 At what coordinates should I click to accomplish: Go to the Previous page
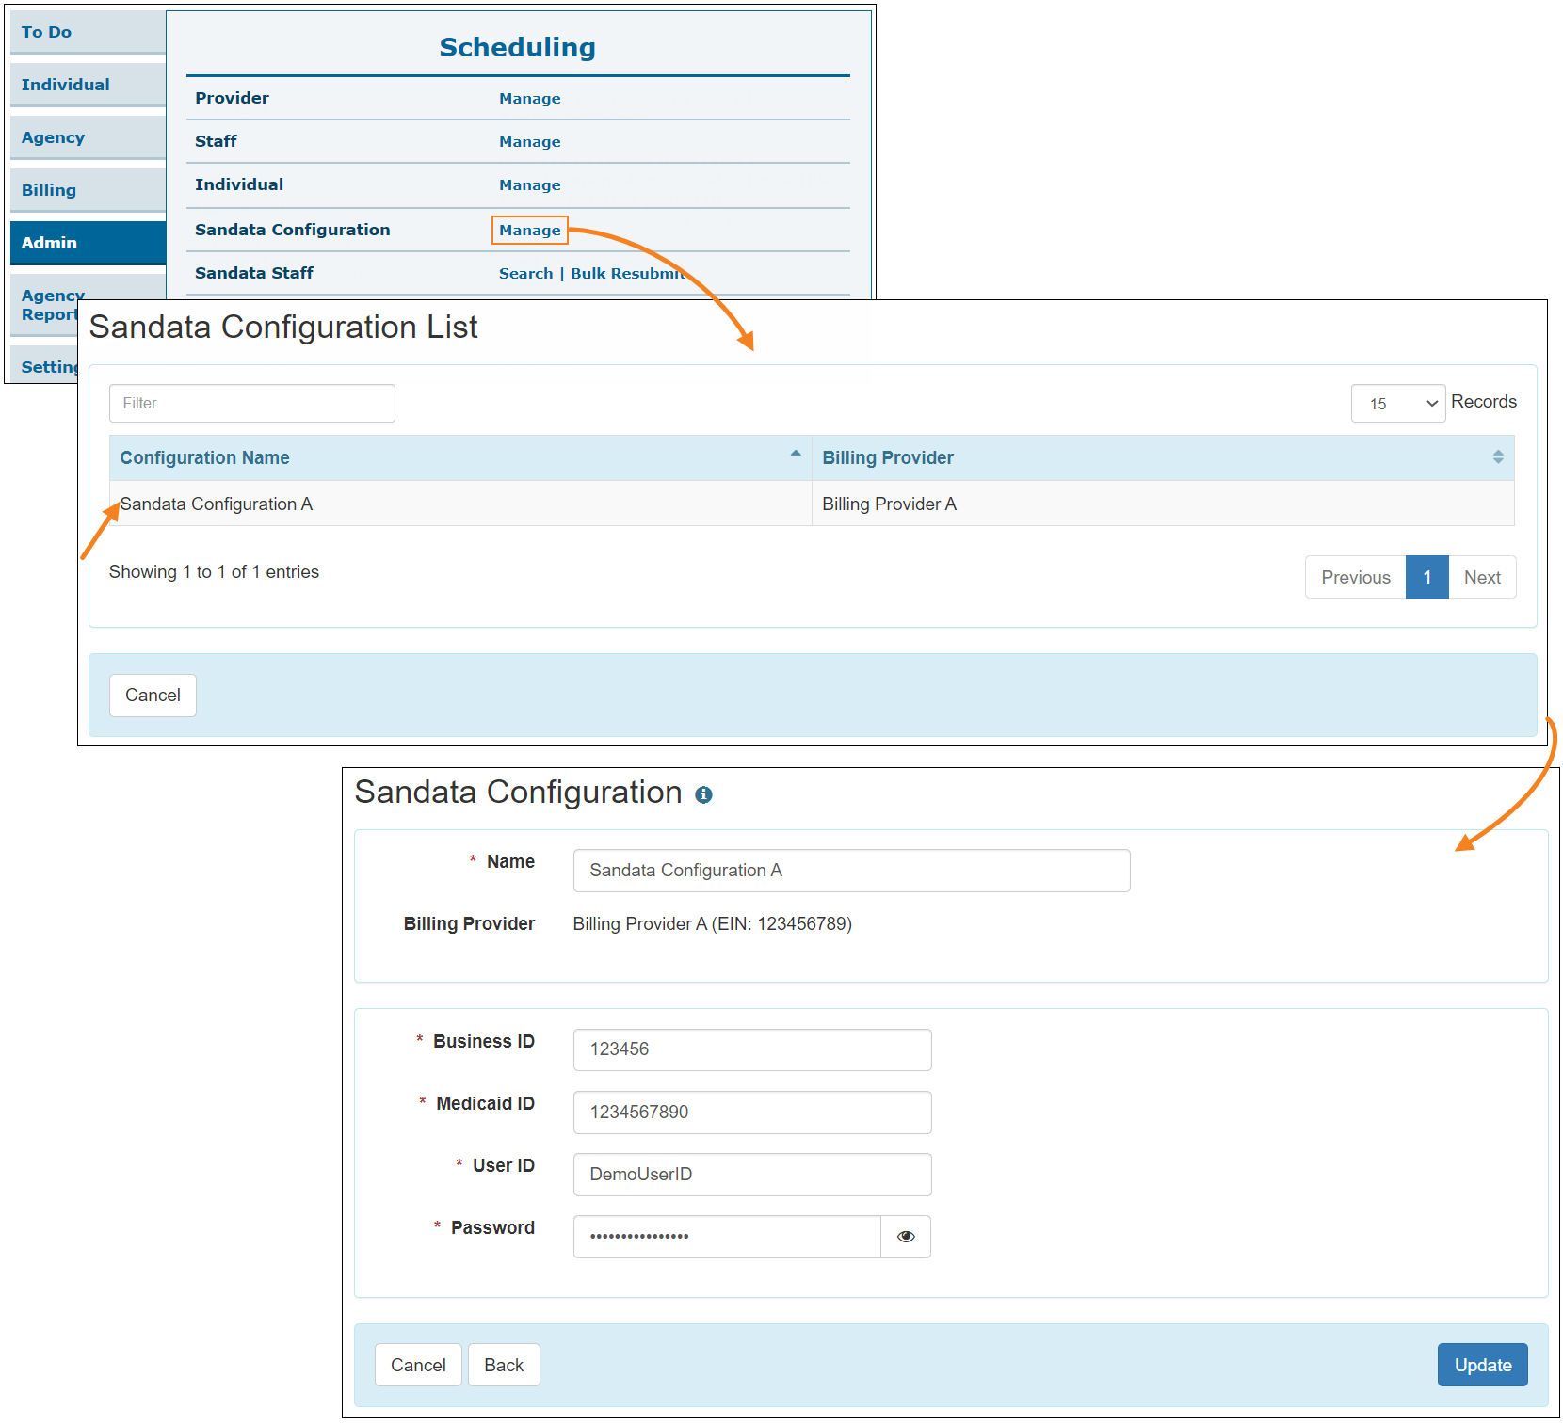pos(1355,577)
